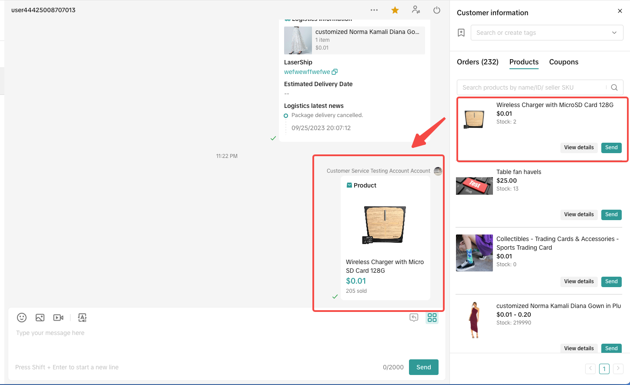Open the Coupons tab
This screenshot has height=385, width=630.
563,62
